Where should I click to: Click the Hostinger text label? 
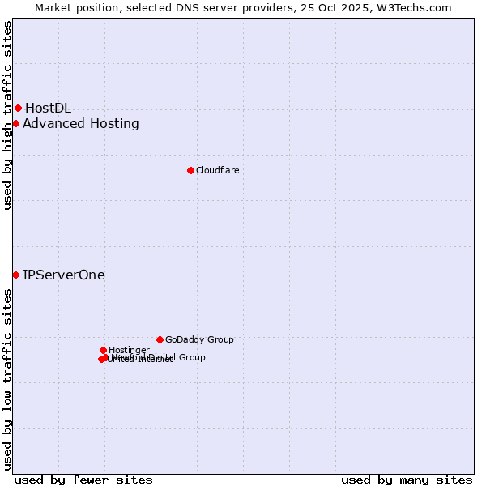(x=129, y=350)
